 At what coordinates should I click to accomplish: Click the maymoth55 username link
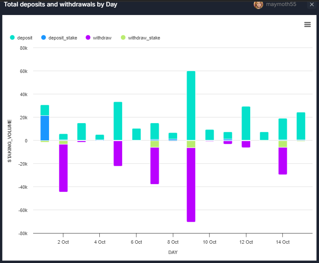pos(281,4)
